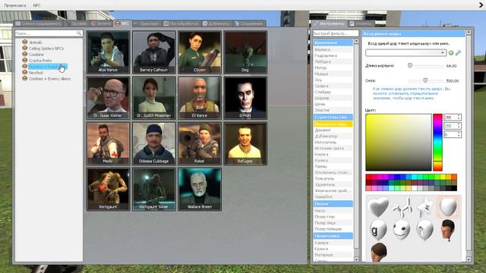Choose the balloon-dog model
This screenshot has height=273, width=486.
click(402, 207)
